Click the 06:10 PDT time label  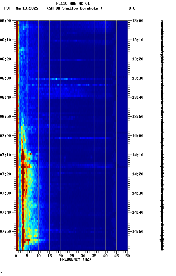(5, 40)
